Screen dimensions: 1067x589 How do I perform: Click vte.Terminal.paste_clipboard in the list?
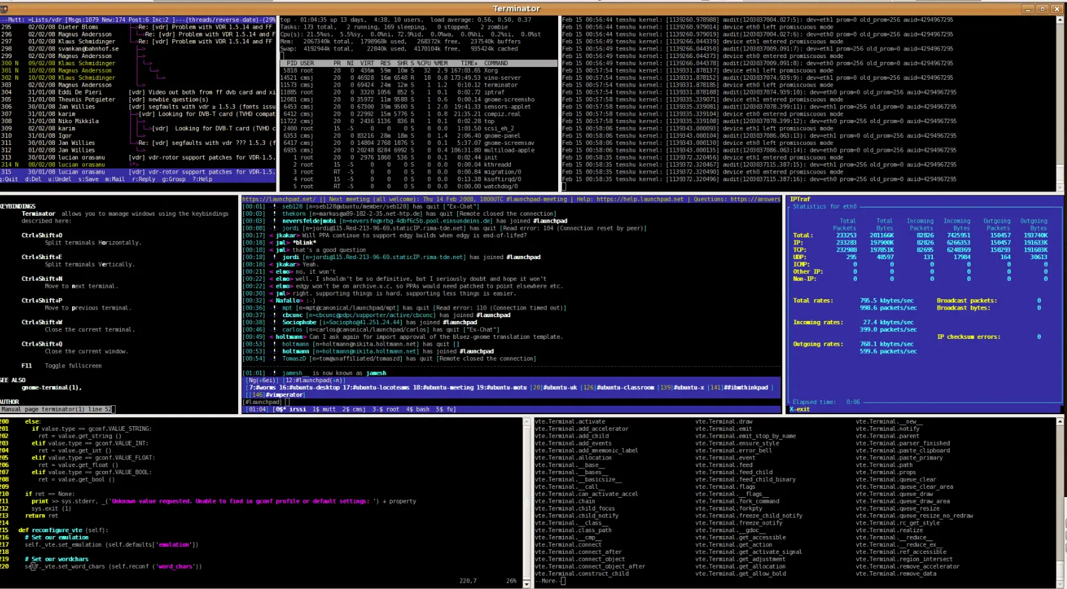903,451
